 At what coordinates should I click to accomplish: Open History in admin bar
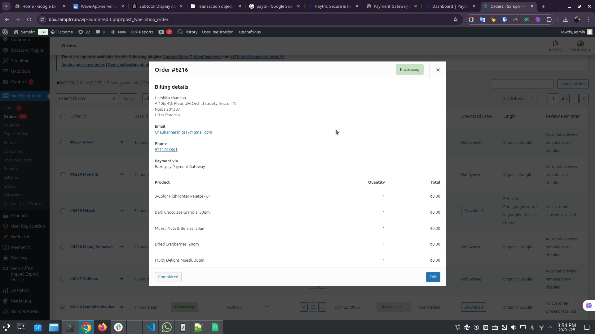pyautogui.click(x=187, y=32)
